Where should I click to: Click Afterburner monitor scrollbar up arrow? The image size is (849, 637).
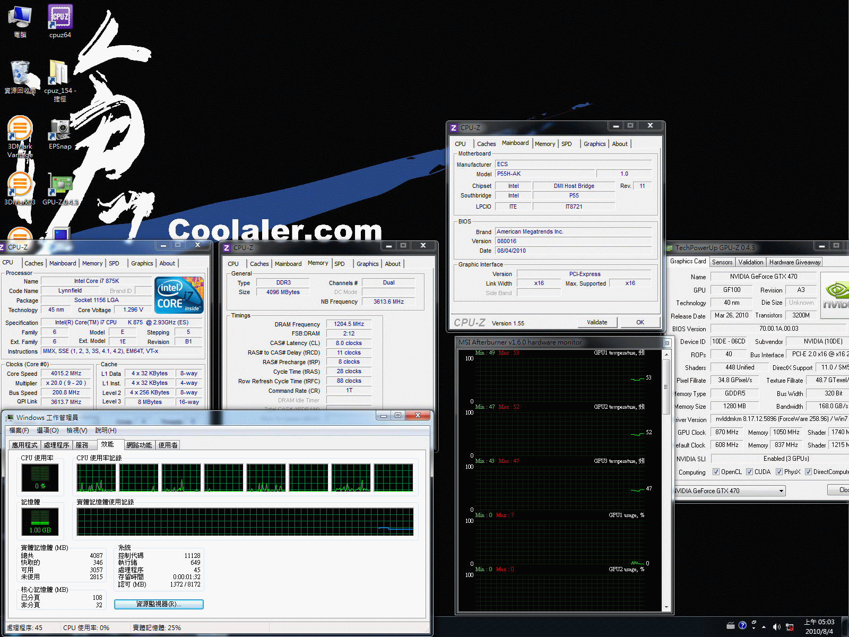[666, 354]
